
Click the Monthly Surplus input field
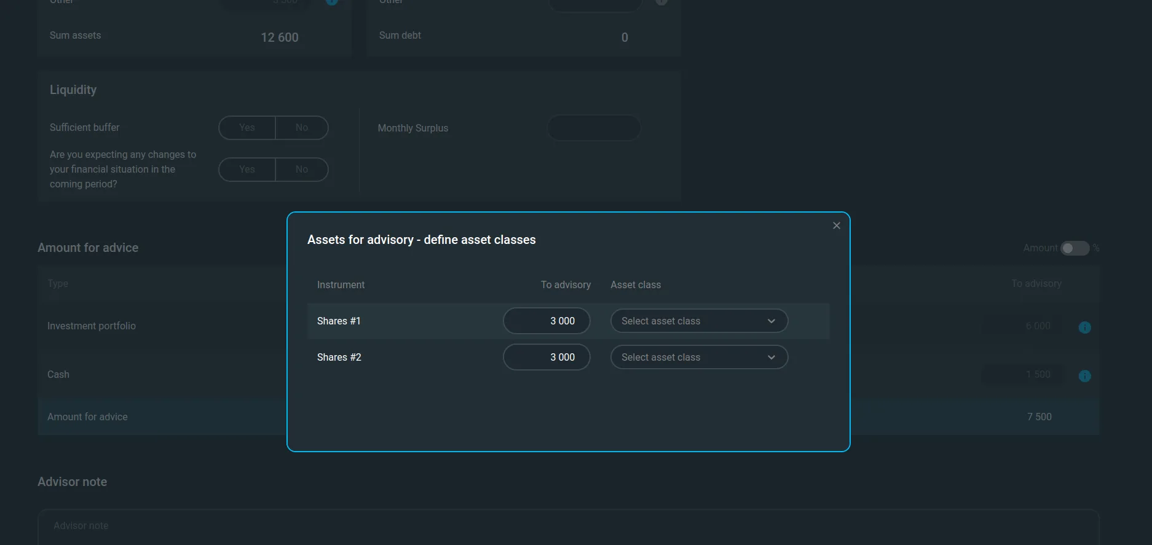(594, 128)
